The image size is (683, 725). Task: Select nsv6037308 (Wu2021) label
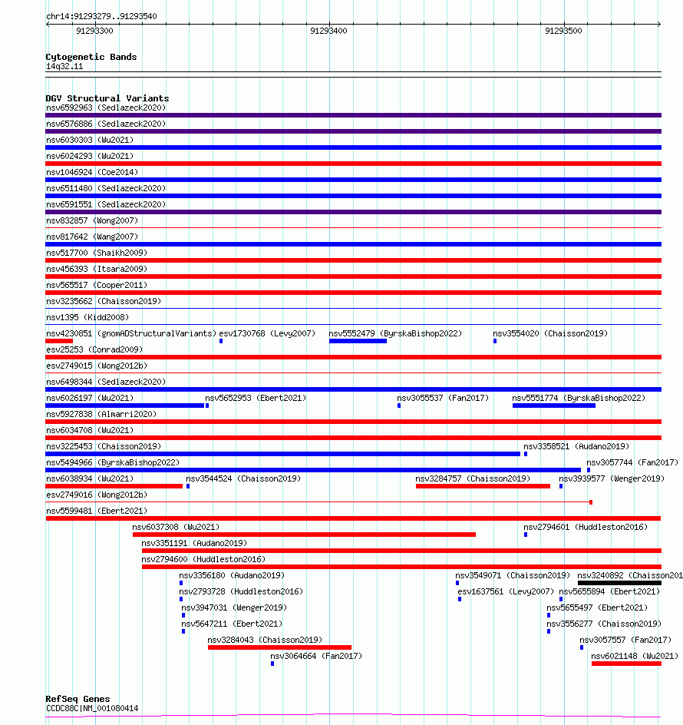(176, 527)
